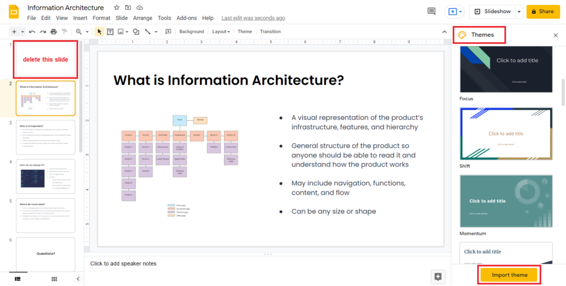This screenshot has width=566, height=286.
Task: Click the add comment toolbar icon
Action: coord(168,32)
